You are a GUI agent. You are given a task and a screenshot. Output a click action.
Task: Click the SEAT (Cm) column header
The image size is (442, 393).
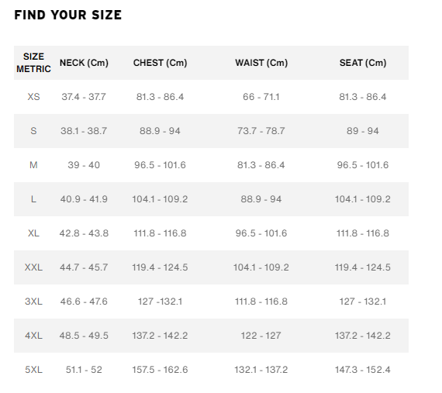tap(363, 63)
